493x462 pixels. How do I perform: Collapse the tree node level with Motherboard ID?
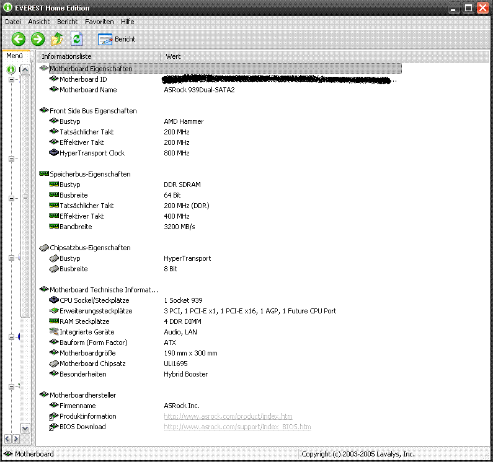(x=11, y=79)
